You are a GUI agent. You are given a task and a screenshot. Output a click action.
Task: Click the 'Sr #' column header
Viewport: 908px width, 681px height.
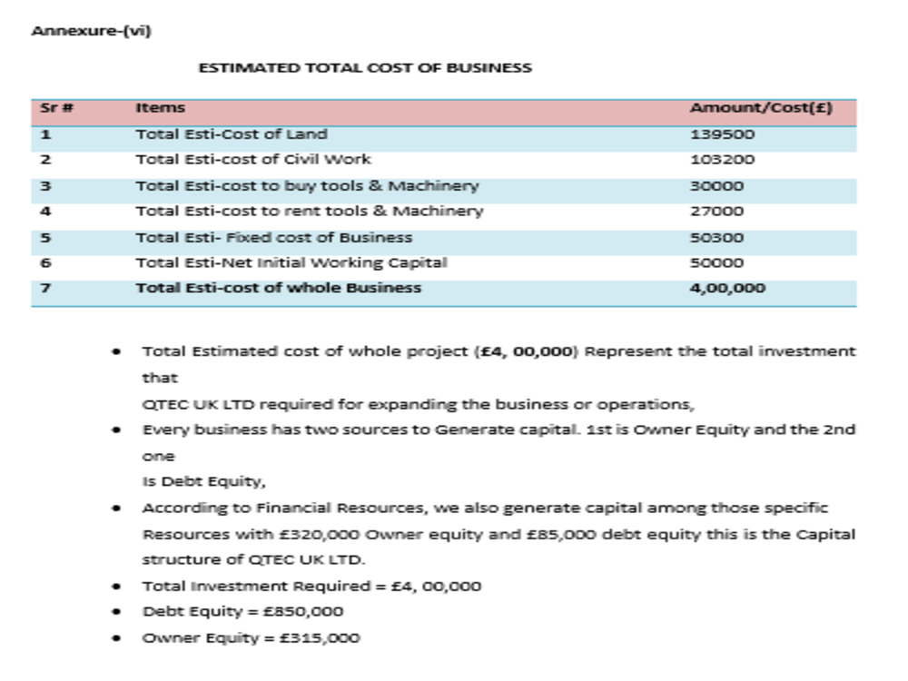56,108
